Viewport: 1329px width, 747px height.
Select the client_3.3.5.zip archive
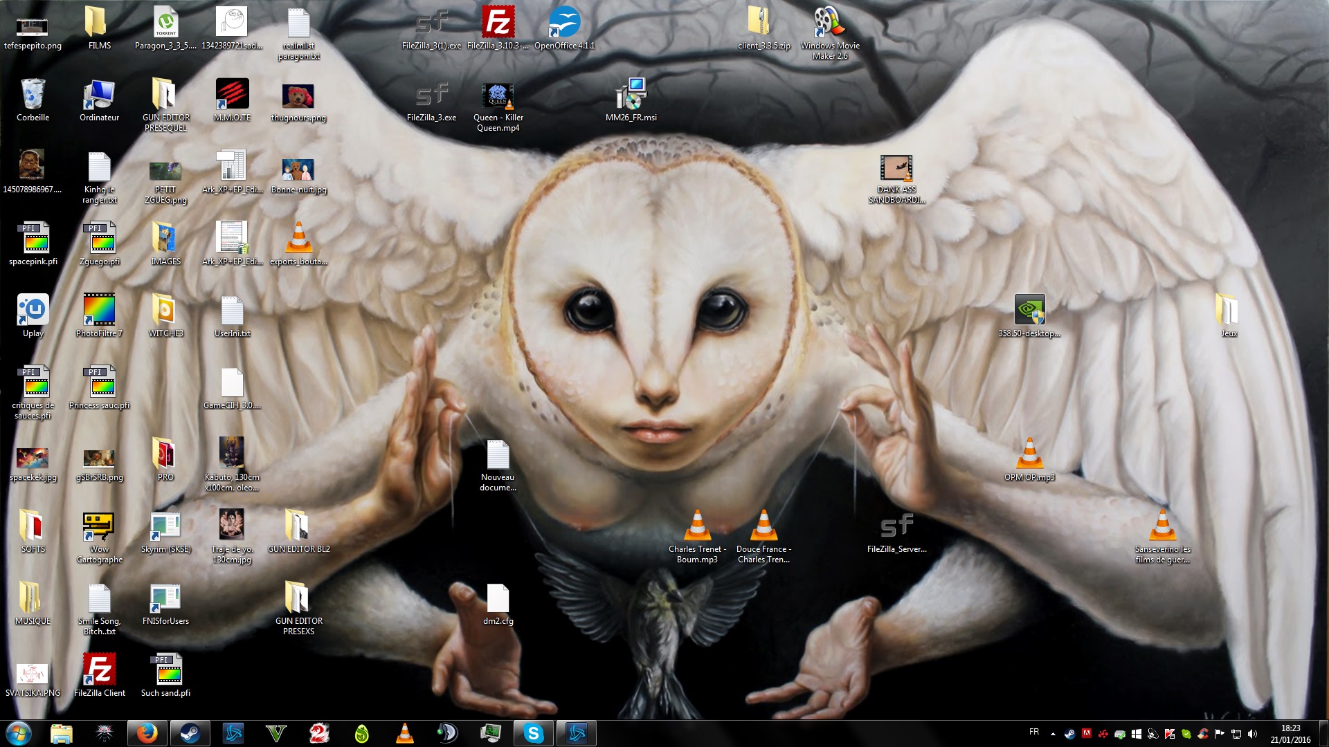pos(763,28)
